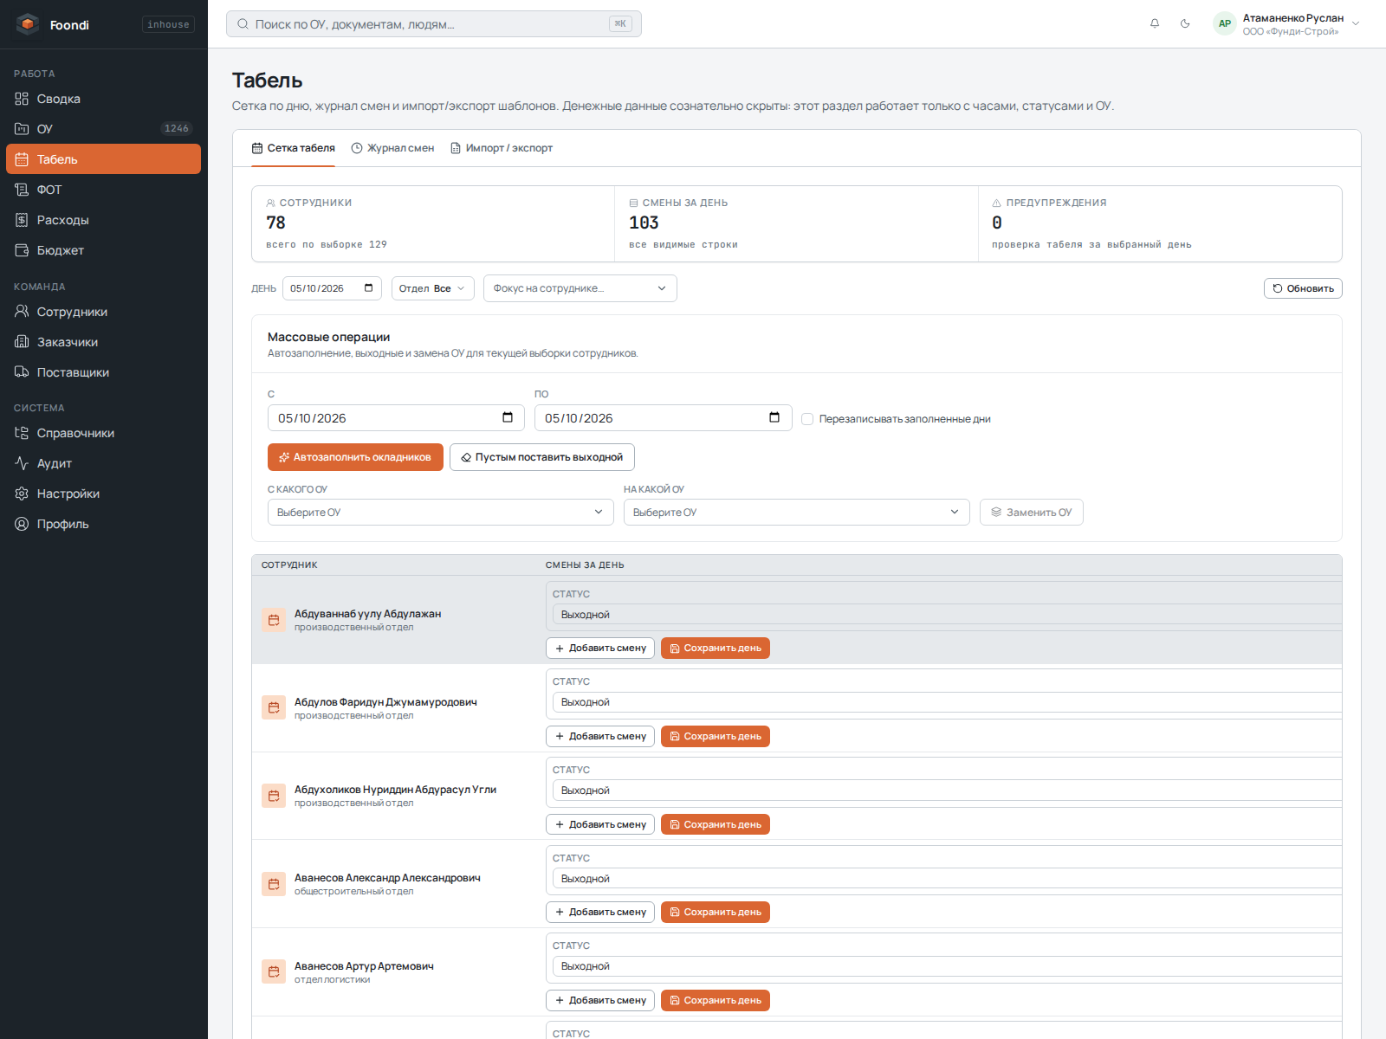The width and height of the screenshot is (1386, 1039).
Task: Expand Фокус на сотруднике dropdown
Action: click(x=580, y=288)
